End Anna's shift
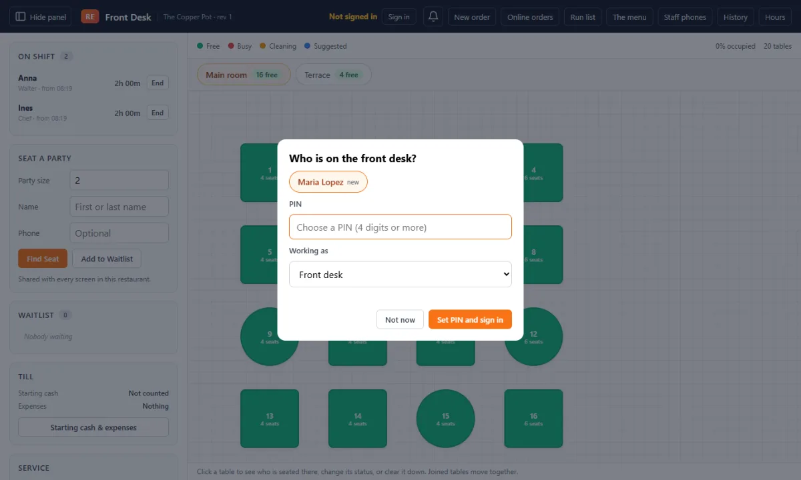The image size is (801, 480). (158, 83)
